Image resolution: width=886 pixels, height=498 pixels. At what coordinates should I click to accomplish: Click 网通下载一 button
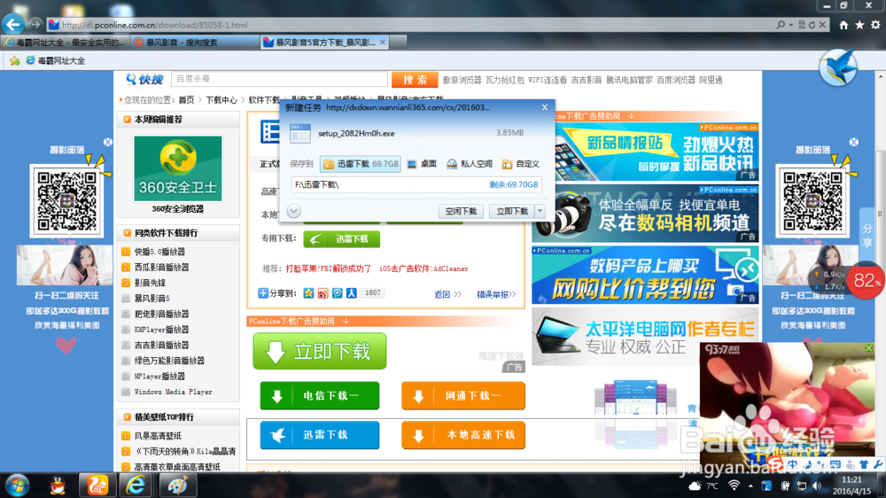point(463,396)
